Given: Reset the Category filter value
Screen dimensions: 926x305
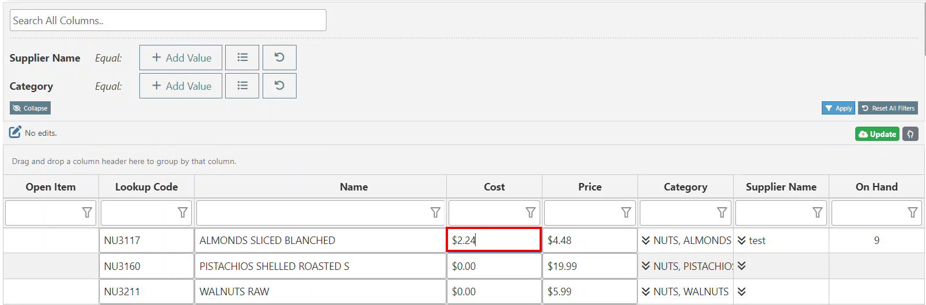Looking at the screenshot, I should [279, 86].
